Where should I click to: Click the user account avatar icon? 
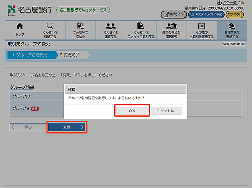pos(218,3)
